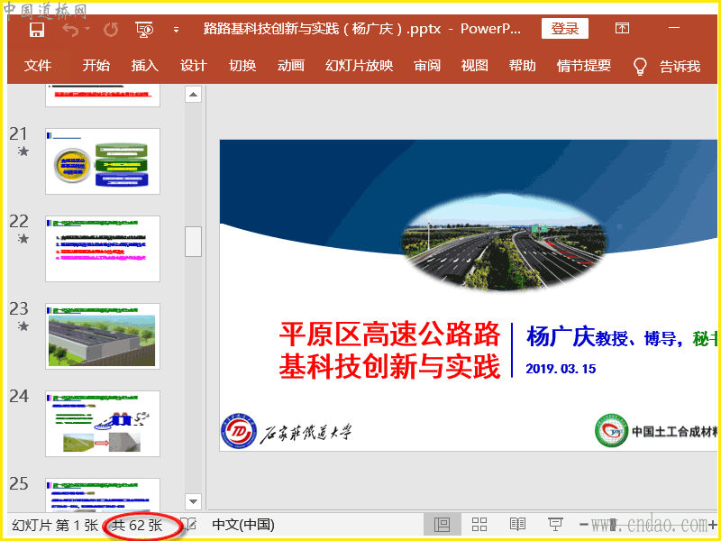This screenshot has height=541, width=721.
Task: Click the redo/repeat icon
Action: [111, 30]
